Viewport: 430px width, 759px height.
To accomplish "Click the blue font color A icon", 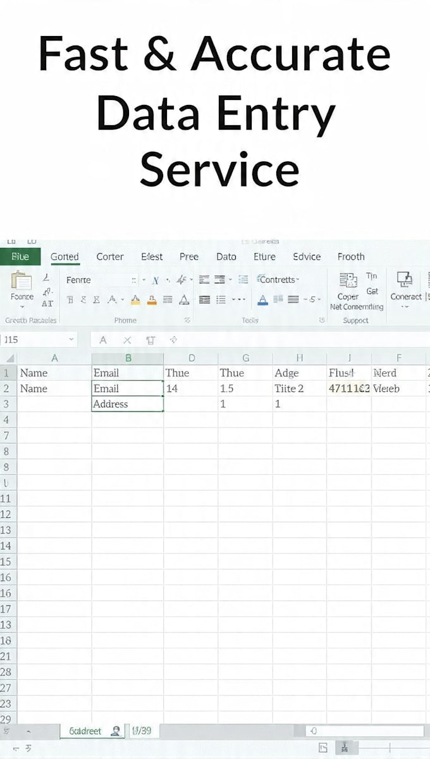I will (x=263, y=300).
